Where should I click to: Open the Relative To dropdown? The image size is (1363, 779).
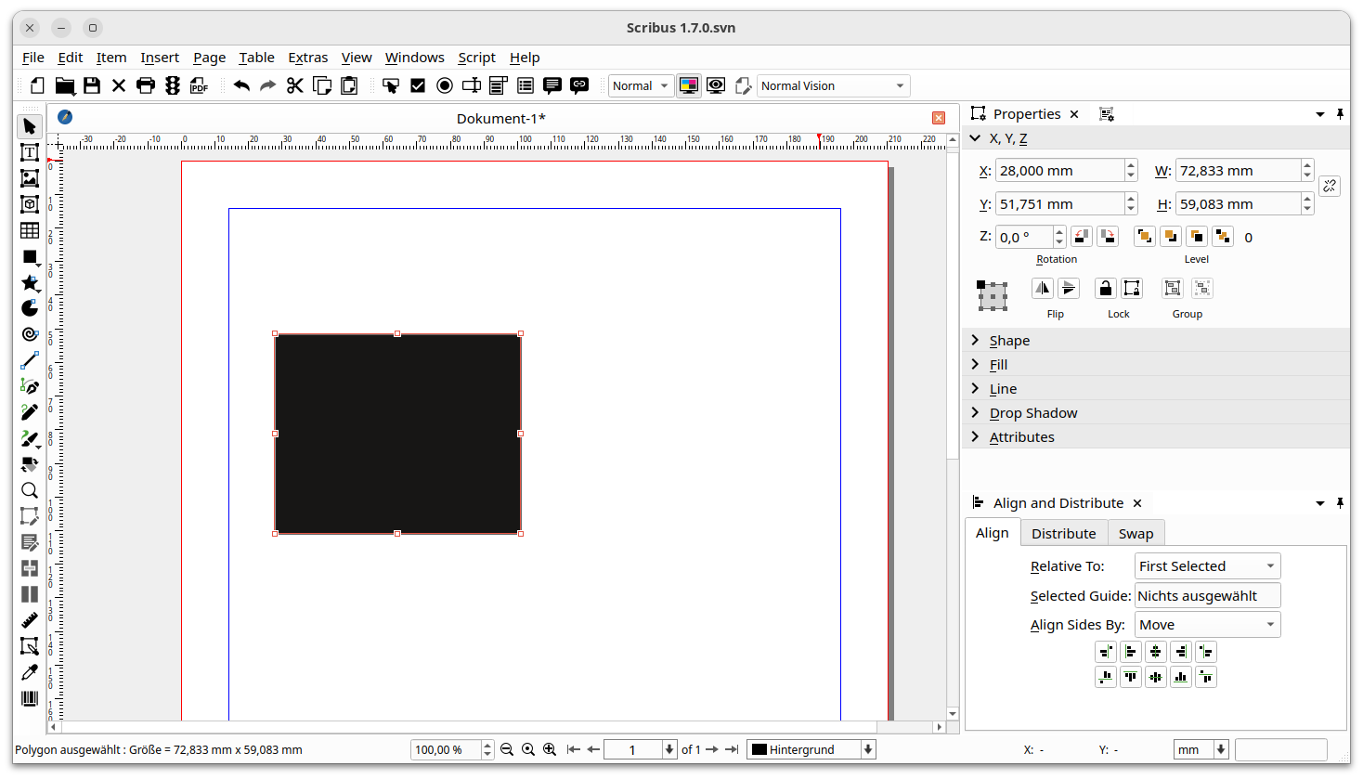pos(1207,566)
